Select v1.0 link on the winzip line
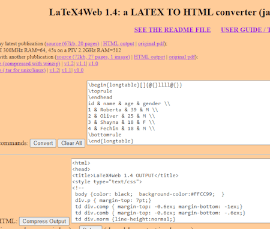270x229 pixels. click(x=93, y=64)
